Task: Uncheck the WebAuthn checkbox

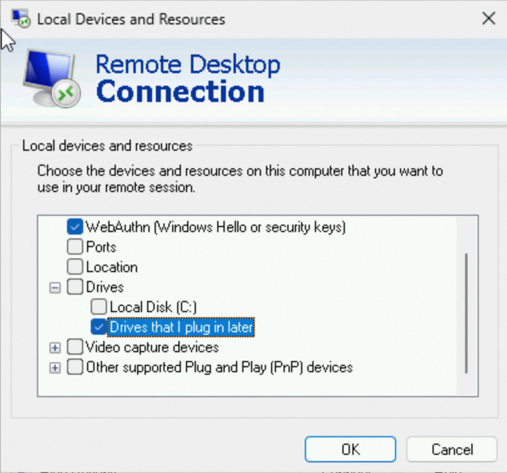Action: (74, 226)
